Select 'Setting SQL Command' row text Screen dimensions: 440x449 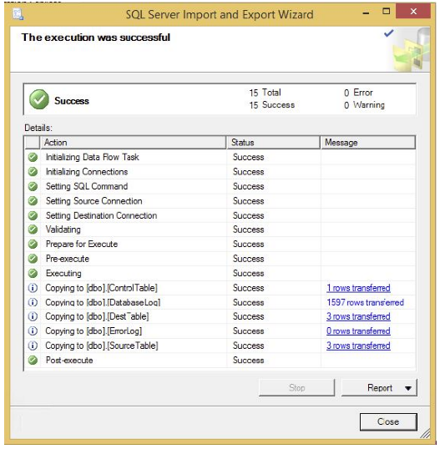click(87, 186)
